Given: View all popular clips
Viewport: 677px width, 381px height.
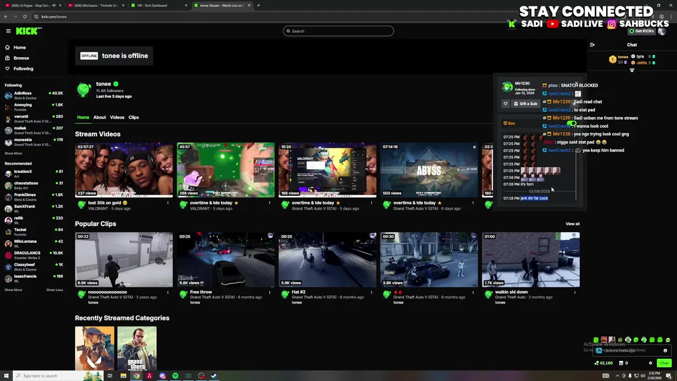Looking at the screenshot, I should [x=572, y=224].
